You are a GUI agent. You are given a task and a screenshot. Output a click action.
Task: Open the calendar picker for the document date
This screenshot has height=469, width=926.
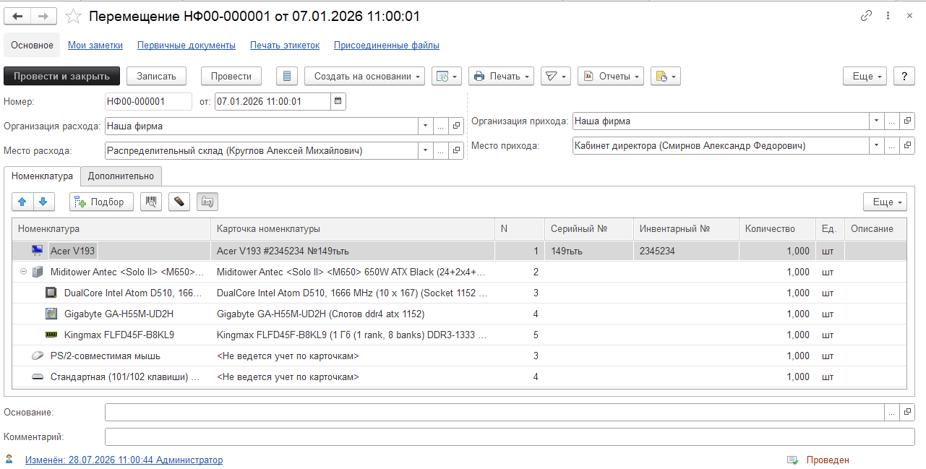coord(338,102)
